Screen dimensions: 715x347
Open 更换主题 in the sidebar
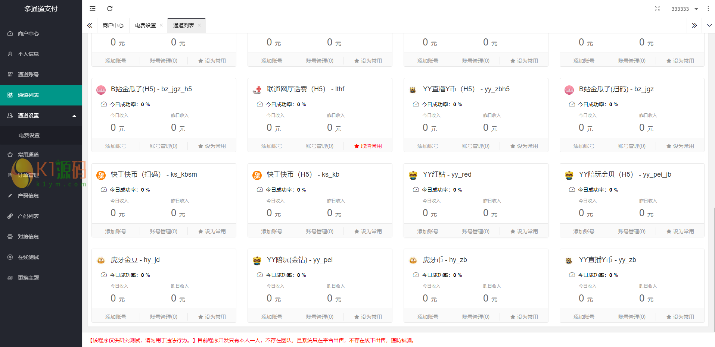click(41, 278)
